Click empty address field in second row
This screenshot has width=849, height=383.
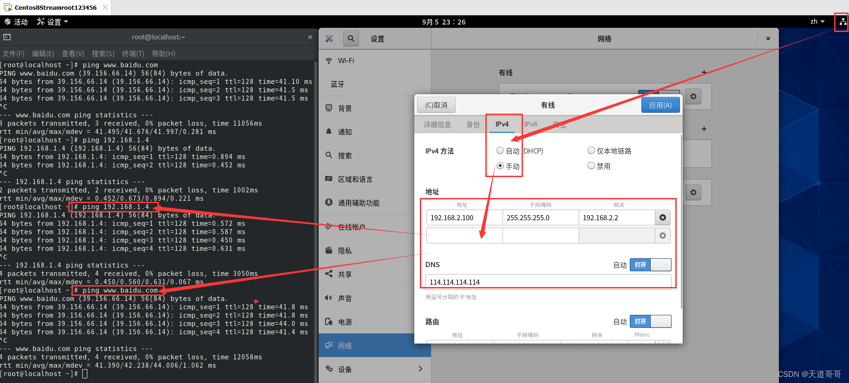[464, 236]
